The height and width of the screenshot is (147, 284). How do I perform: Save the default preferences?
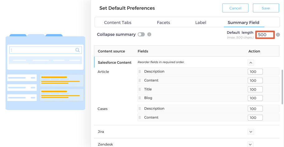(266, 8)
